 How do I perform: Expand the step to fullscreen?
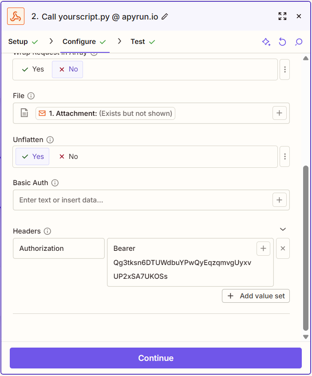coord(282,16)
